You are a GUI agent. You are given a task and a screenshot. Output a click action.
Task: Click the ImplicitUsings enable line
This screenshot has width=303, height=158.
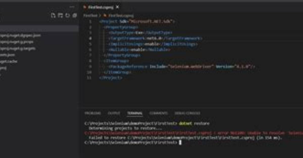153,44
